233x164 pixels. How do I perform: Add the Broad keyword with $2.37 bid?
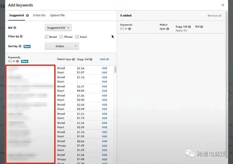tap(105, 86)
